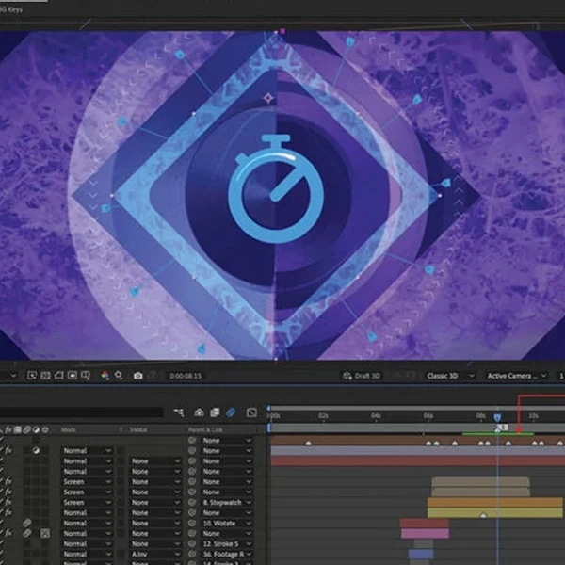Toggle the motion blur icon above the layer columns
Image resolution: width=565 pixels, height=565 pixels.
point(232,412)
